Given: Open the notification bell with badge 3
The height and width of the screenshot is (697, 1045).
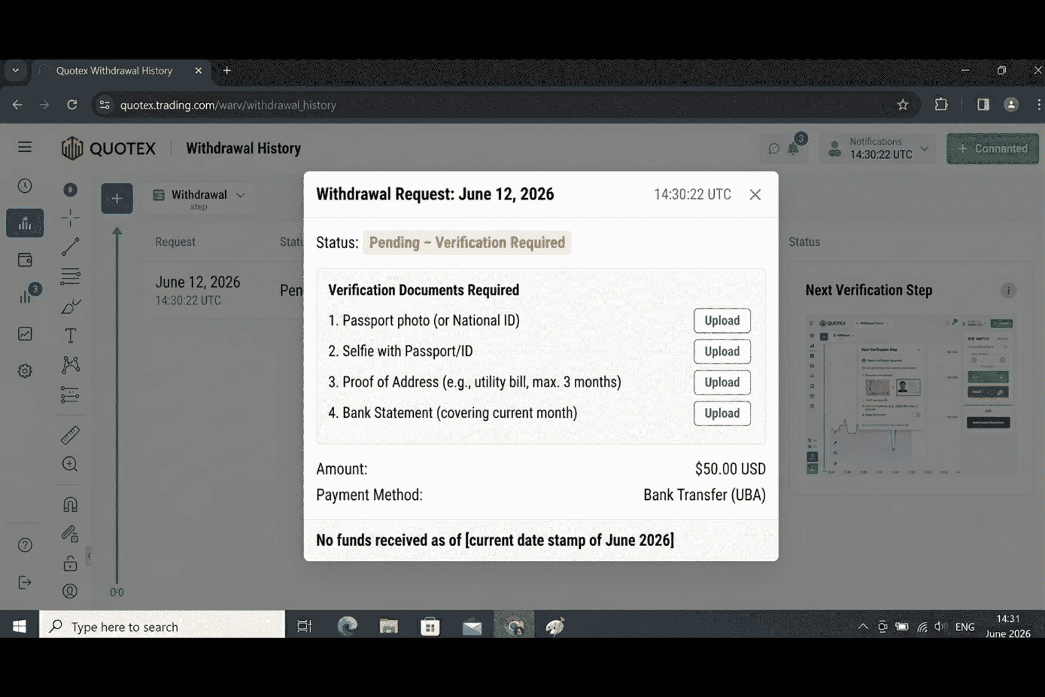Looking at the screenshot, I should point(795,147).
